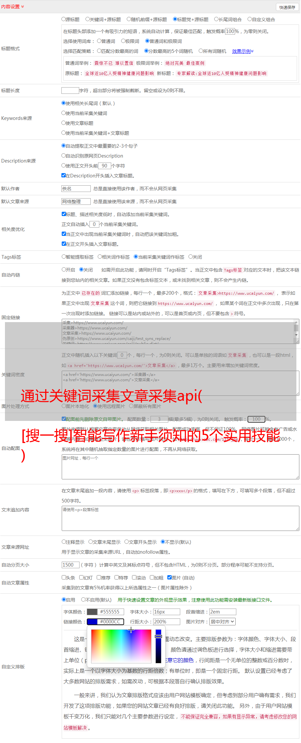301x743 pixels.
Task: Click the 正文自动插入 count field
Action: click(94, 224)
